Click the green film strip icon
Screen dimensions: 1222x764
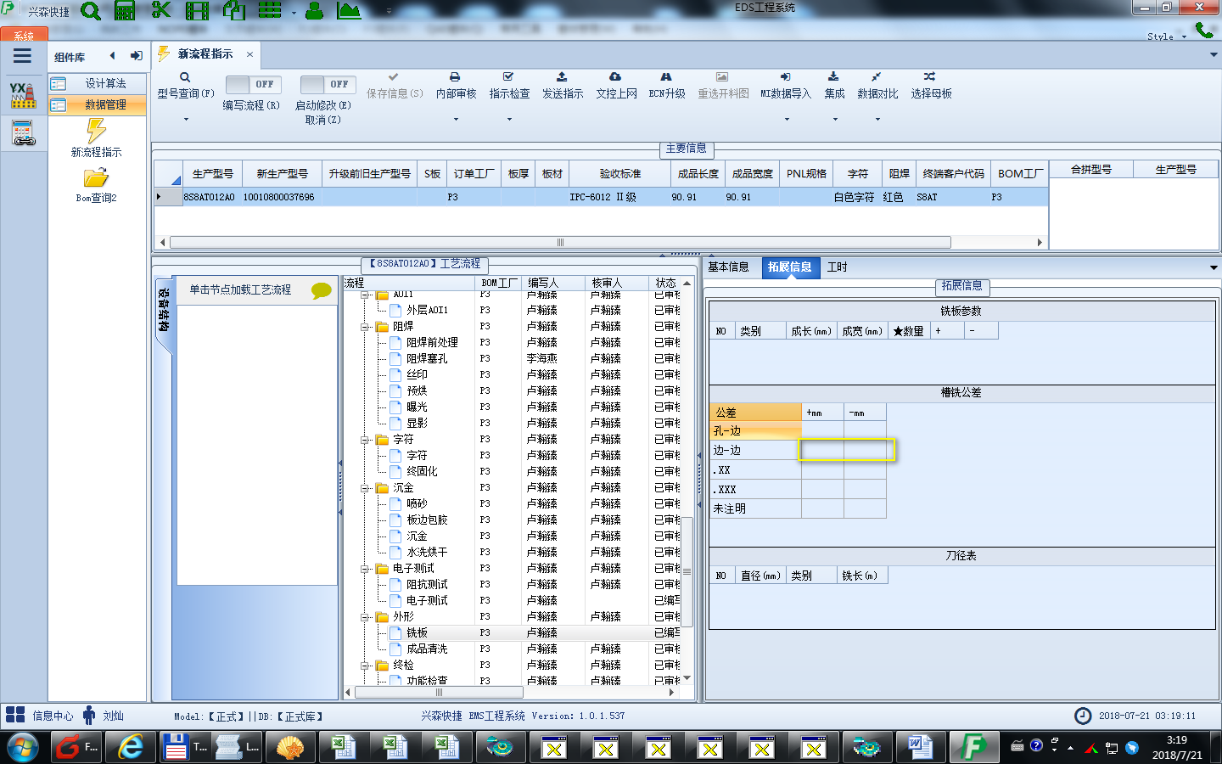click(197, 10)
